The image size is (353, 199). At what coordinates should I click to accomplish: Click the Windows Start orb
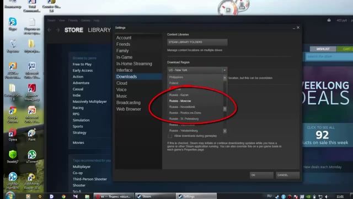click(x=10, y=195)
